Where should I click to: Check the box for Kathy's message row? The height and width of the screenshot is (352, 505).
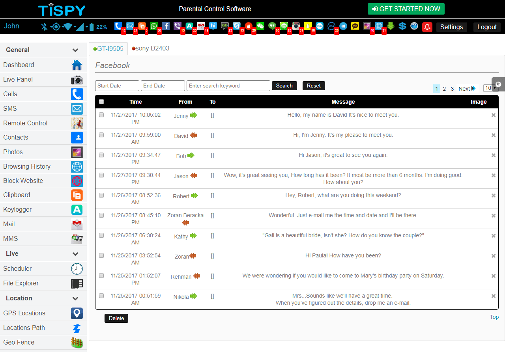(x=101, y=235)
